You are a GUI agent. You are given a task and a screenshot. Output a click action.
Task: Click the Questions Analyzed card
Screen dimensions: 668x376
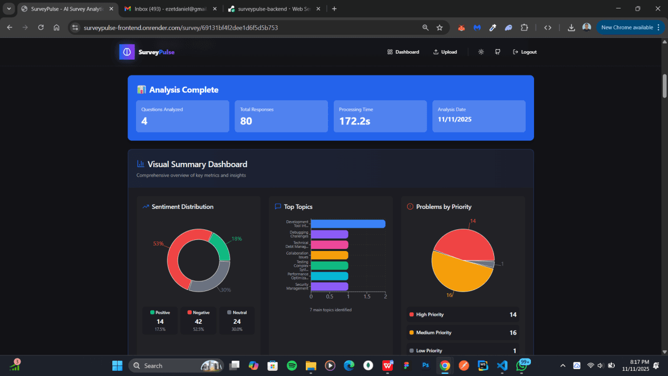pyautogui.click(x=182, y=116)
